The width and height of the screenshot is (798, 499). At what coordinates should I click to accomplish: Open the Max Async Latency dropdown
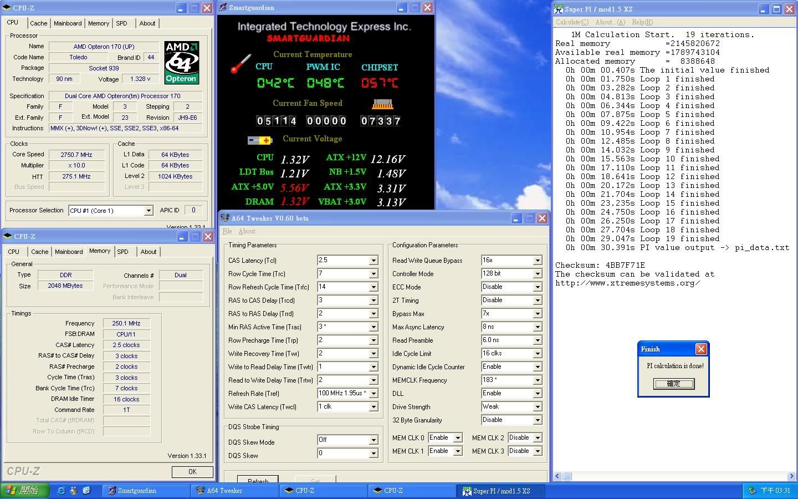click(537, 327)
